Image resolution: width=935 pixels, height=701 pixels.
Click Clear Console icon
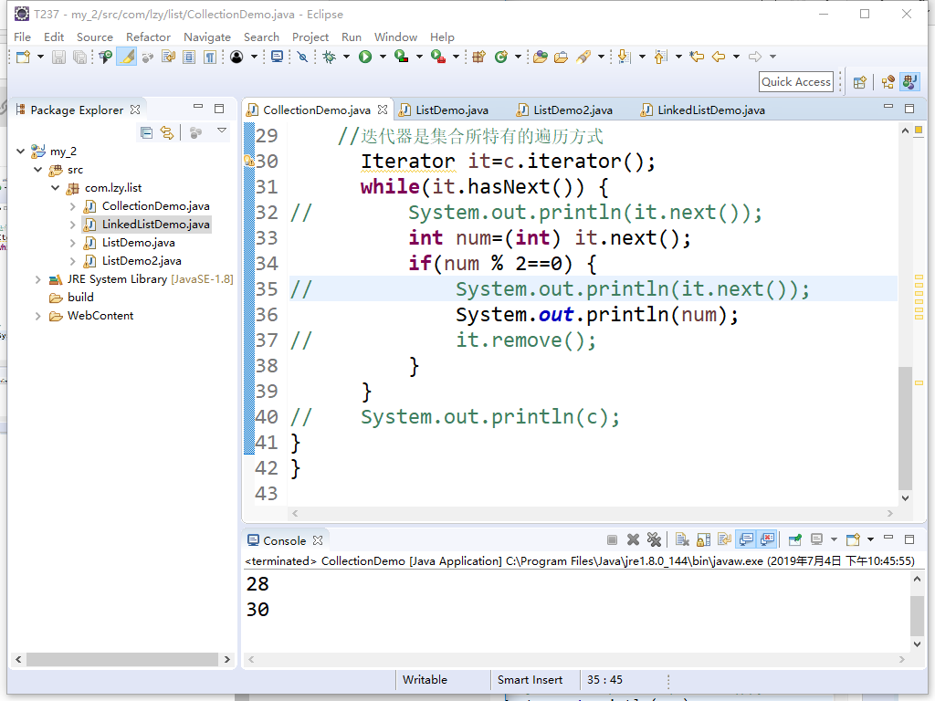pyautogui.click(x=682, y=540)
